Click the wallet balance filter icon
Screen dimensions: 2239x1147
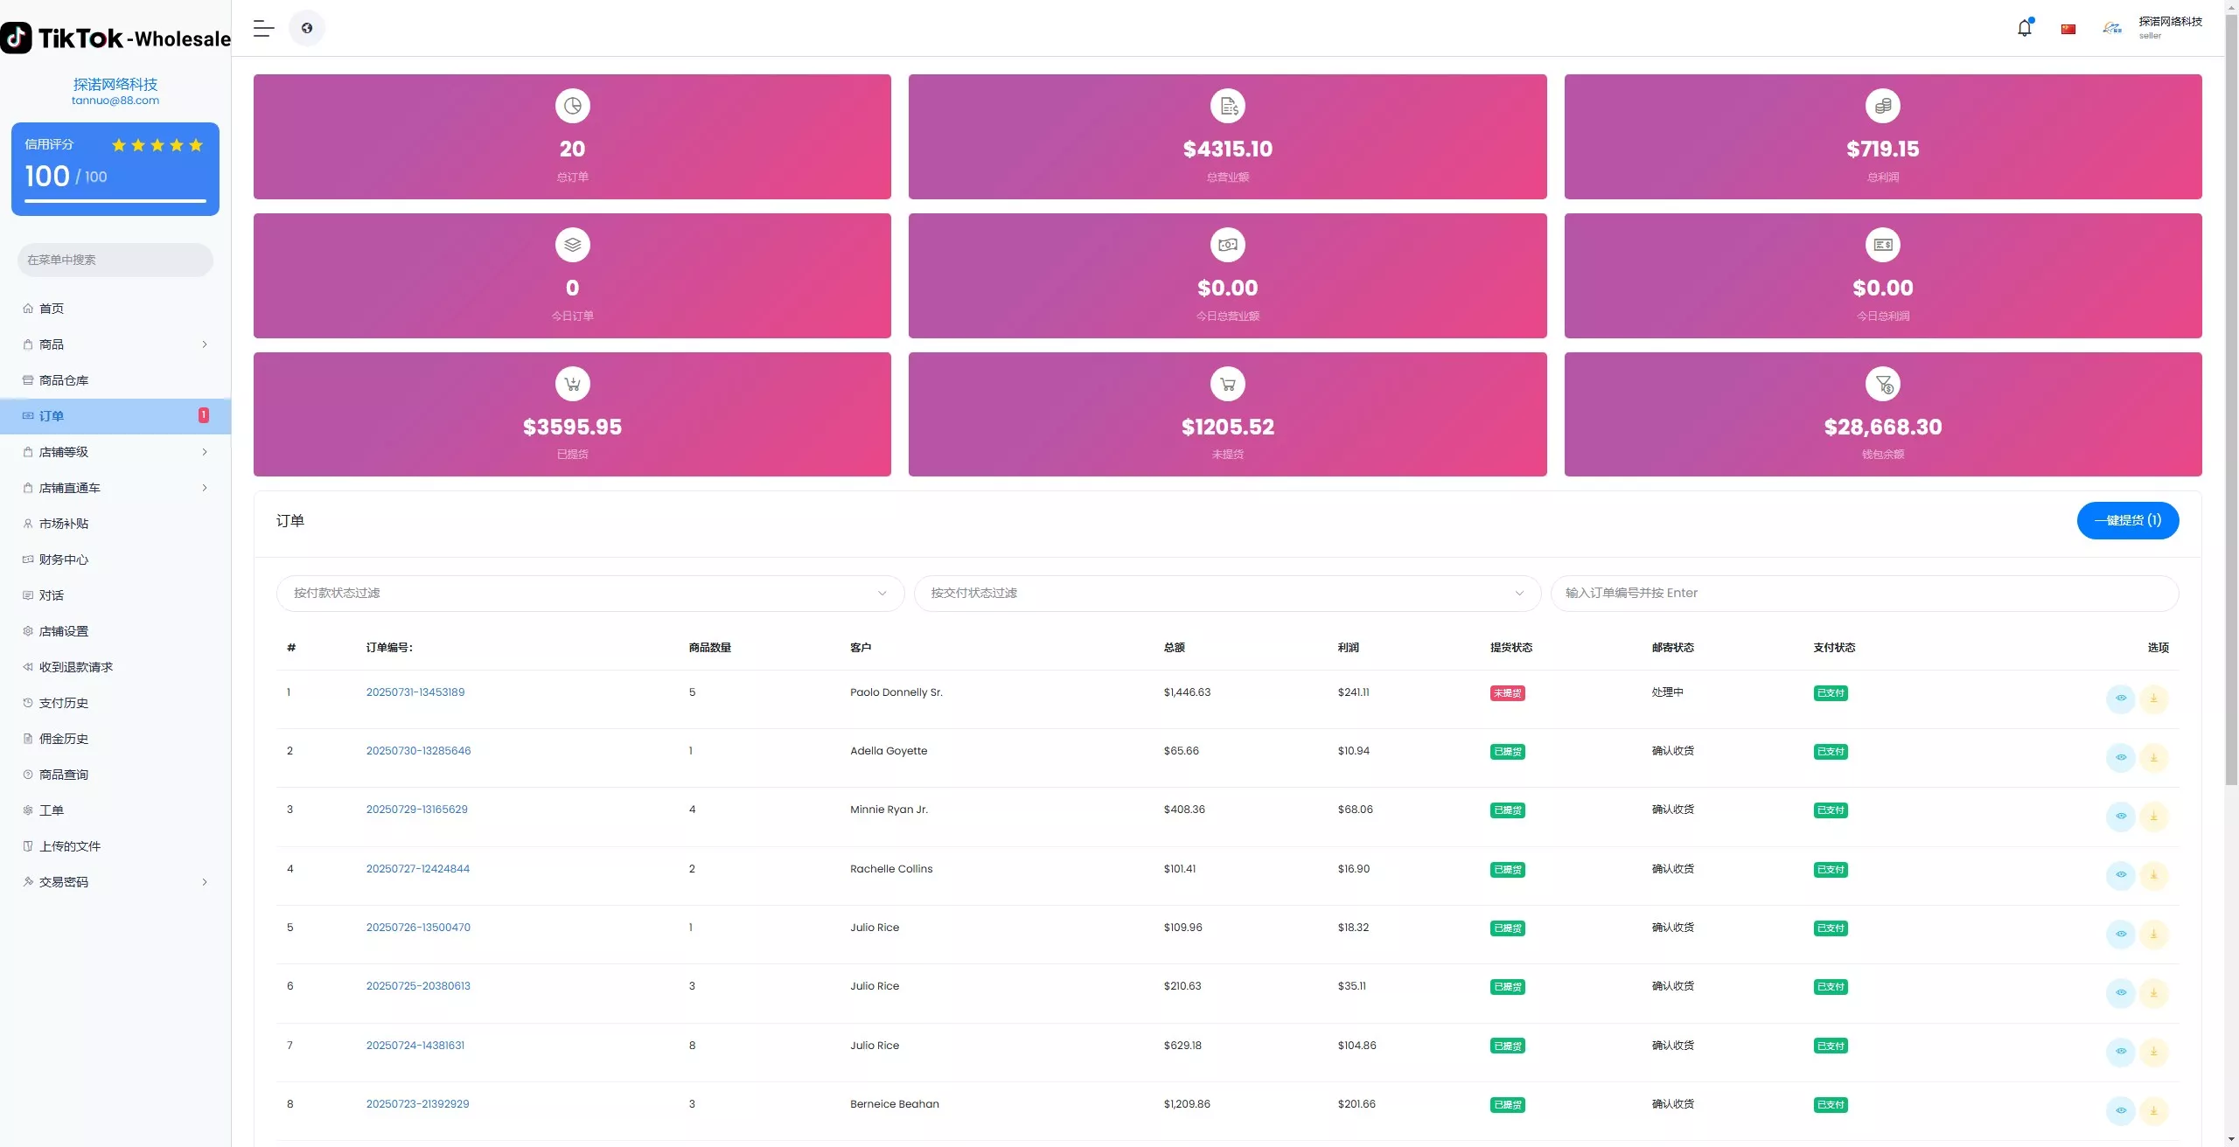tap(1882, 384)
